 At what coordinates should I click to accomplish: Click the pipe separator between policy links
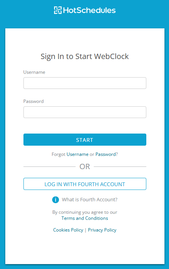coord(85,230)
